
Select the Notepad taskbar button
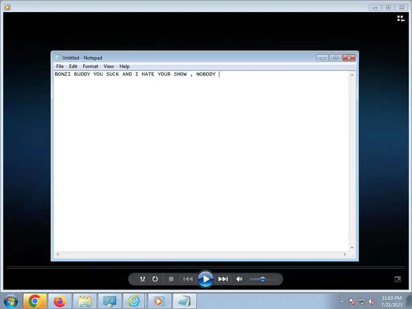[184, 301]
